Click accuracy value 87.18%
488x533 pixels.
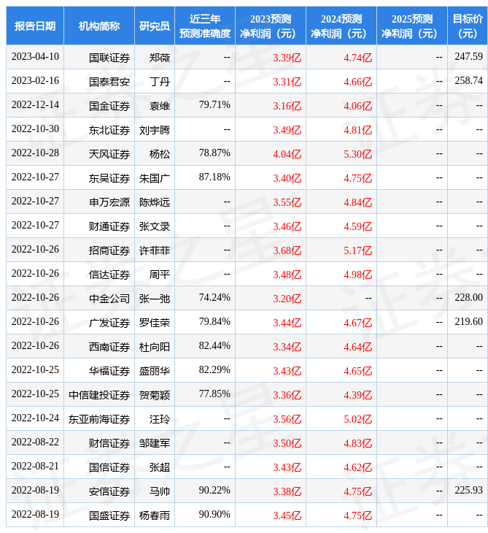click(x=214, y=177)
